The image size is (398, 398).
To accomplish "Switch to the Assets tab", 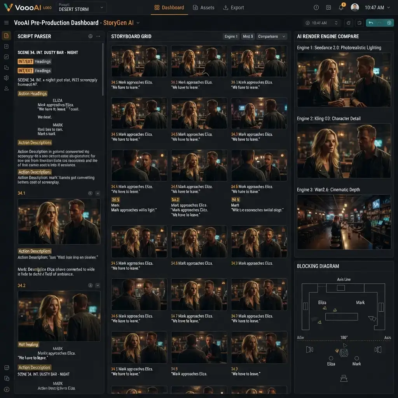I will [x=204, y=8].
